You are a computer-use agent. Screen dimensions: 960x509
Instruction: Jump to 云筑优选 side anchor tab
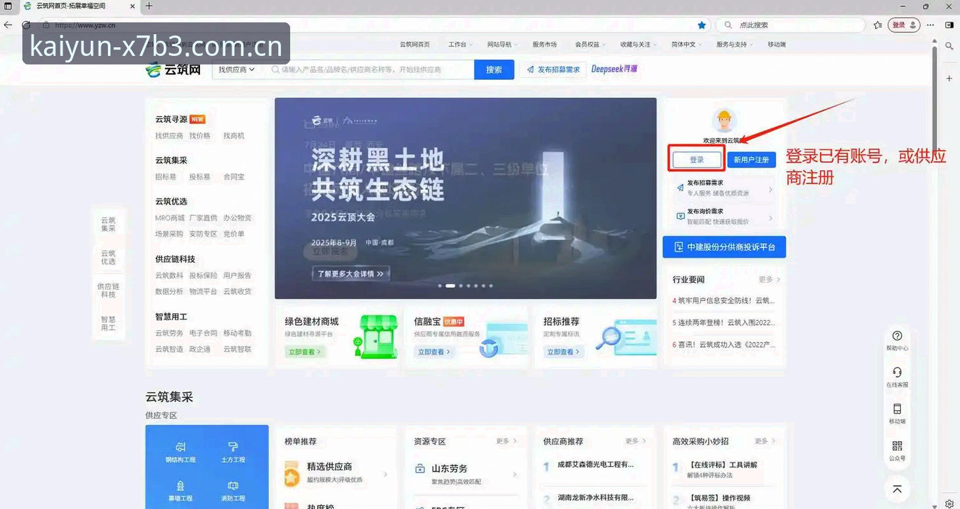tap(108, 257)
